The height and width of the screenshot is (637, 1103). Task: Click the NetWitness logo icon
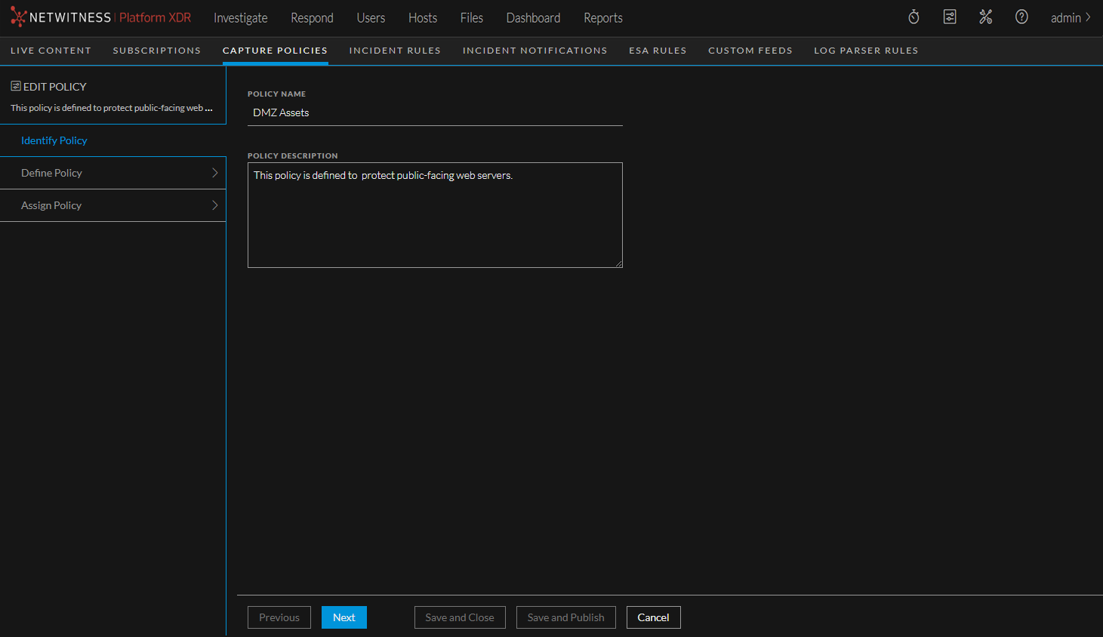18,16
